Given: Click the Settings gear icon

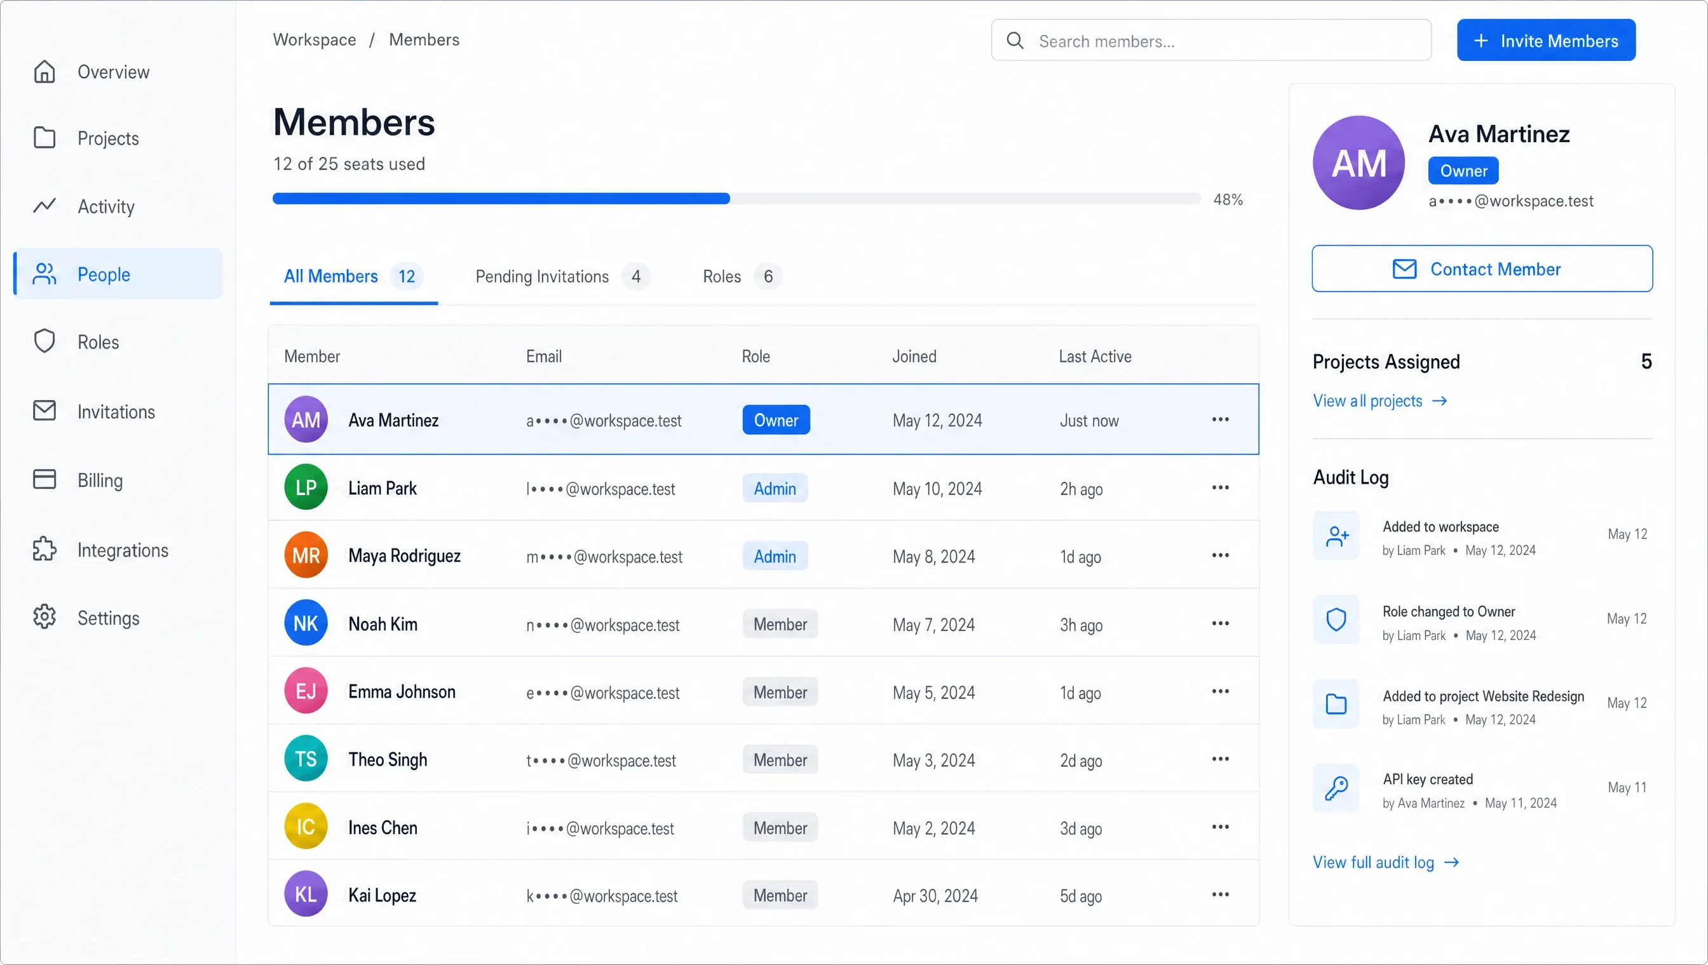Looking at the screenshot, I should pos(44,617).
